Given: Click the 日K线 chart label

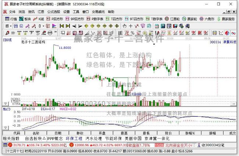Looking at the screenshot, I should coord(7,40).
